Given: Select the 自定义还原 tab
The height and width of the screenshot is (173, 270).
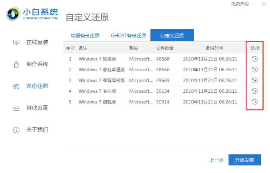Looking at the screenshot, I should pyautogui.click(x=172, y=35).
